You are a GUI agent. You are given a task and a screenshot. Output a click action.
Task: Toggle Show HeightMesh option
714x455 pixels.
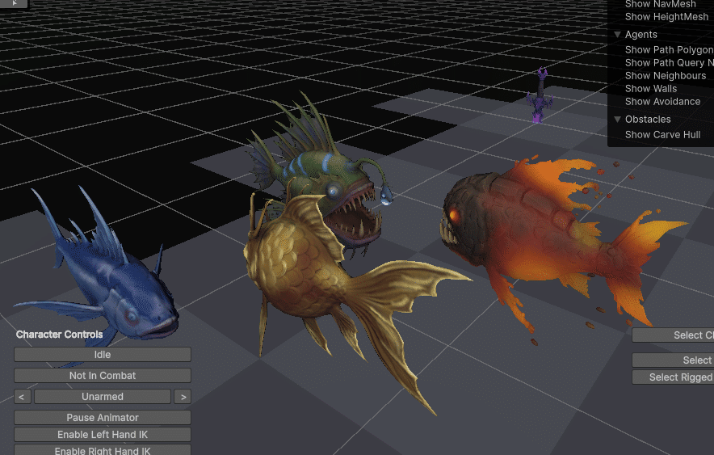point(666,17)
